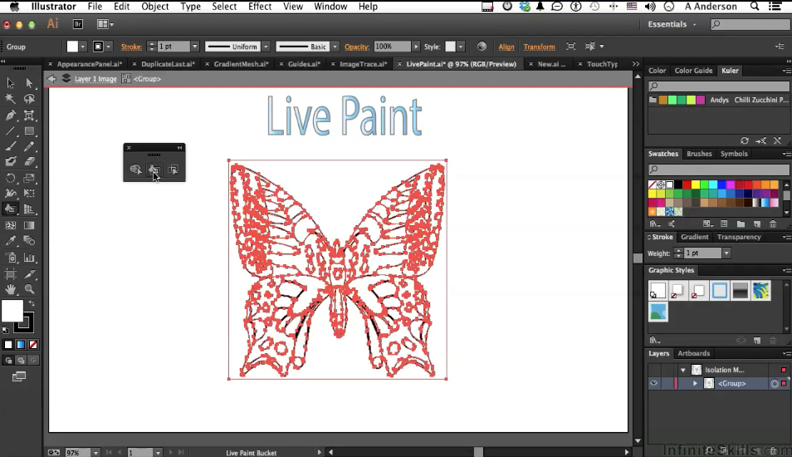792x457 pixels.
Task: Open the fill color dropdown in control bar
Action: point(82,47)
